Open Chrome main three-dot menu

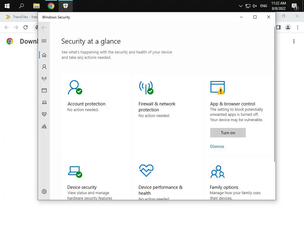pos(297,28)
